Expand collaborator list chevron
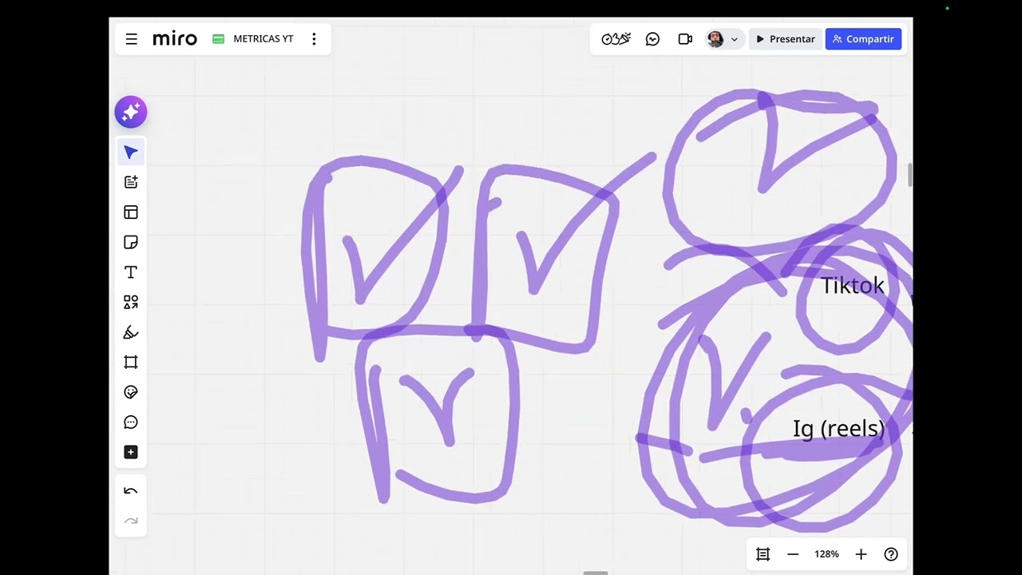The height and width of the screenshot is (575, 1022). click(735, 39)
